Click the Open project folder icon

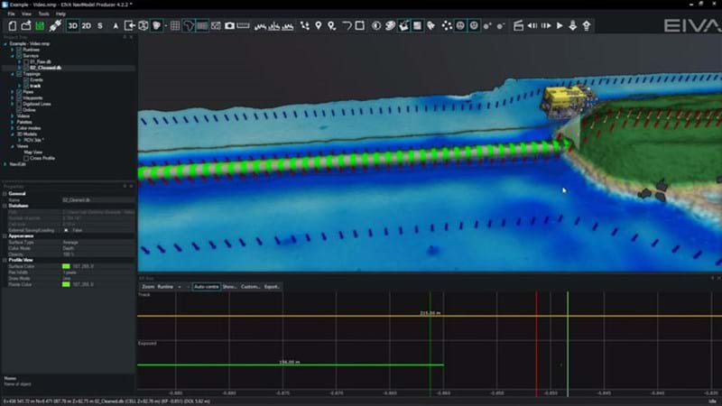pos(26,26)
